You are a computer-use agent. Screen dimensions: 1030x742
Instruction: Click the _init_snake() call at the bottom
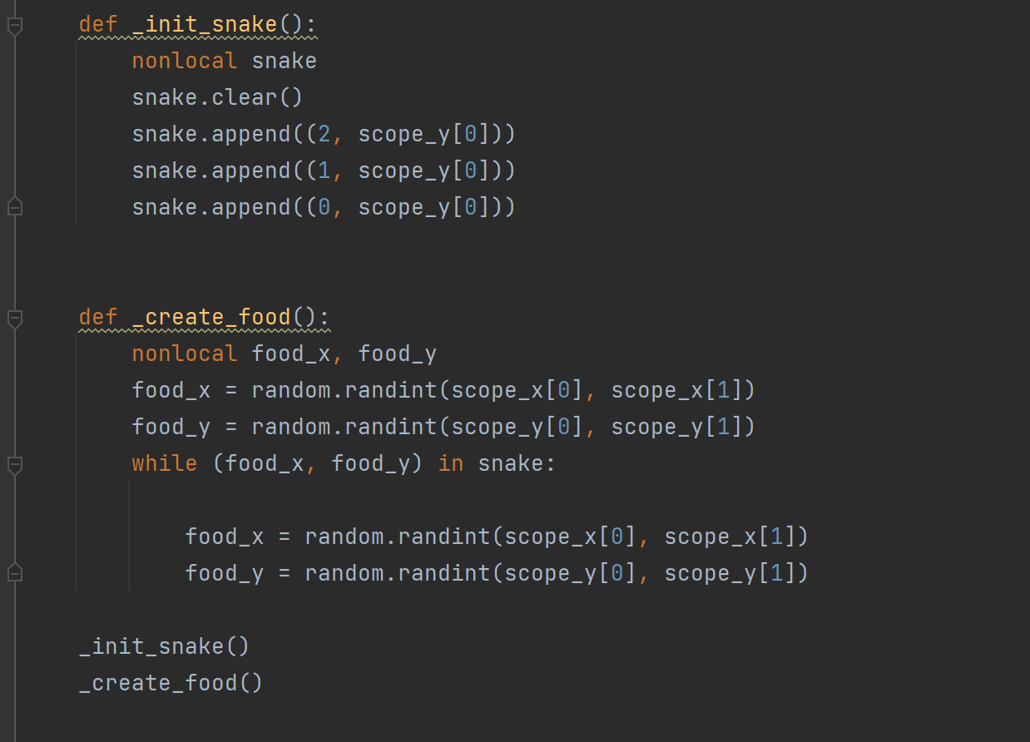pyautogui.click(x=164, y=646)
